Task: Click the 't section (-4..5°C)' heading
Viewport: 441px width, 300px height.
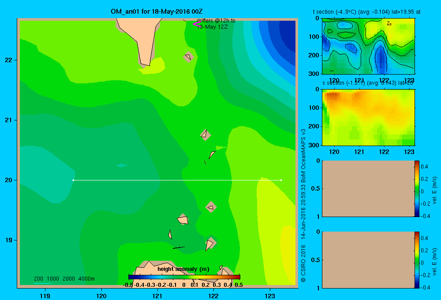Action: tap(335, 12)
